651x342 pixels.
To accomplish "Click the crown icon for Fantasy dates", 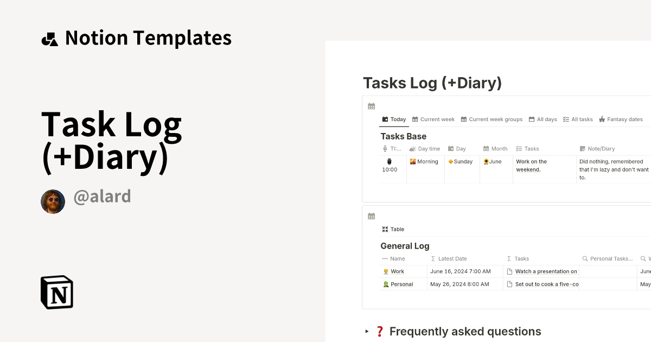I will [602, 119].
